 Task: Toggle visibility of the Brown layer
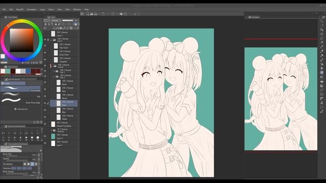click(x=45, y=96)
